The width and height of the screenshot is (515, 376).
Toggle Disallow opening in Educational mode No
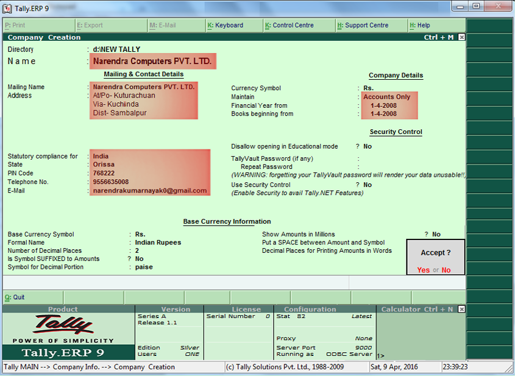click(368, 146)
